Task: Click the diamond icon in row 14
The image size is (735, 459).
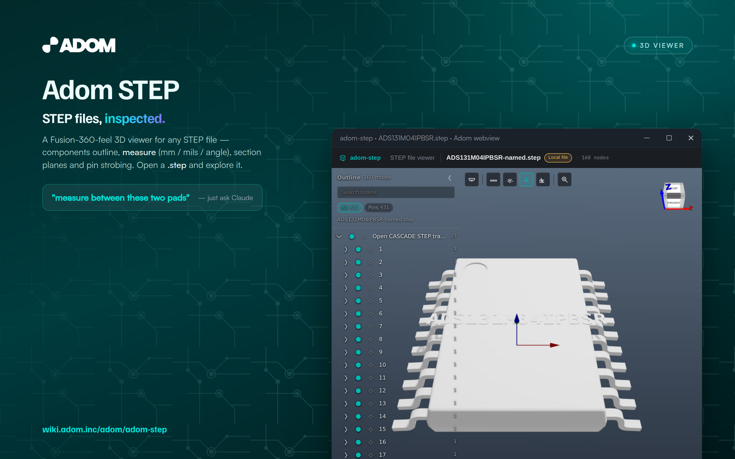Action: click(371, 416)
